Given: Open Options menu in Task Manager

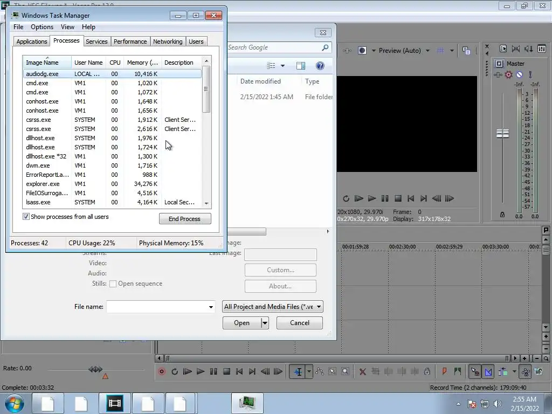Looking at the screenshot, I should [x=42, y=27].
